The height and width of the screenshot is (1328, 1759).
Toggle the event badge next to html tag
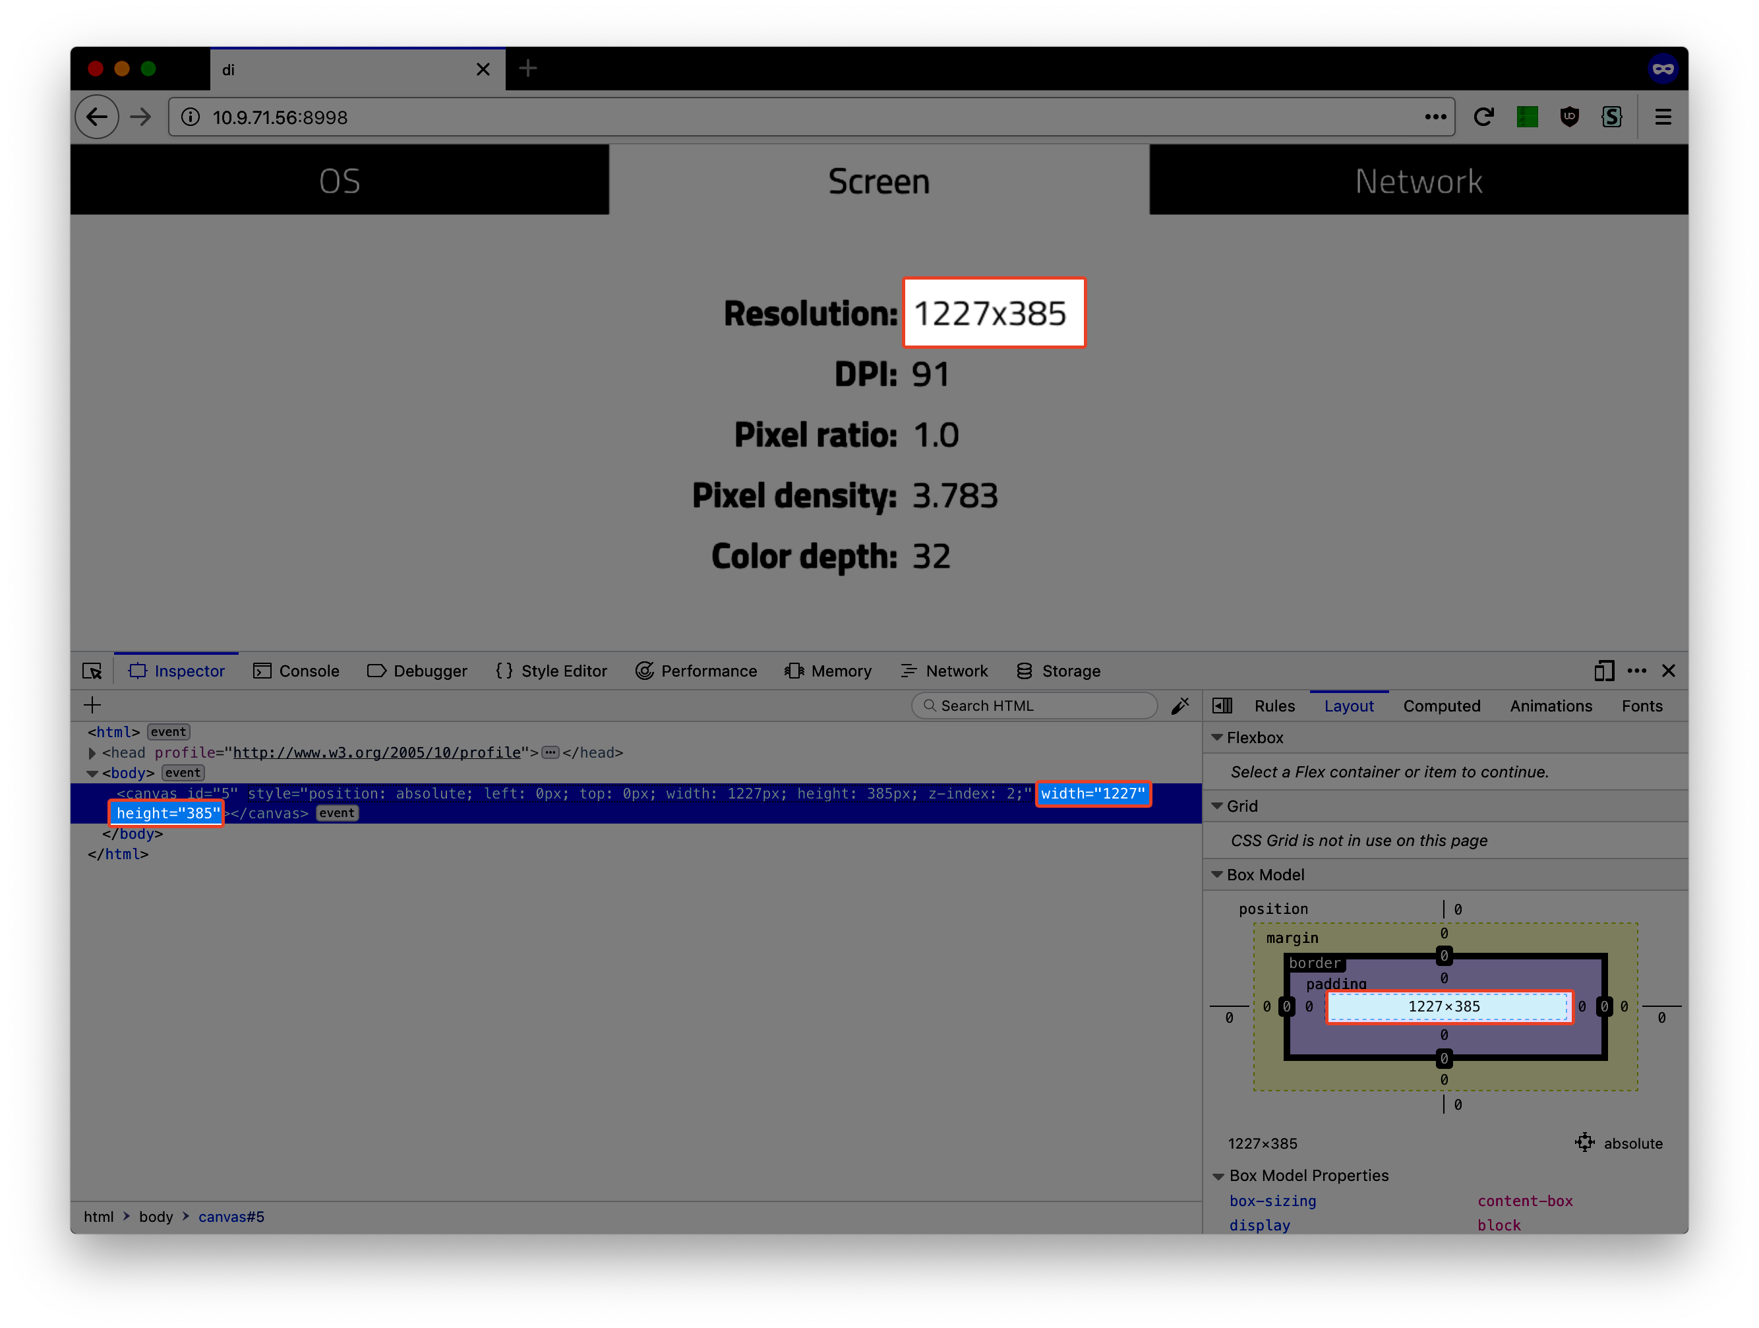tap(169, 732)
